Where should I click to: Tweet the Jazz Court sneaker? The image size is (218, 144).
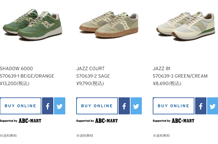coord(136,106)
